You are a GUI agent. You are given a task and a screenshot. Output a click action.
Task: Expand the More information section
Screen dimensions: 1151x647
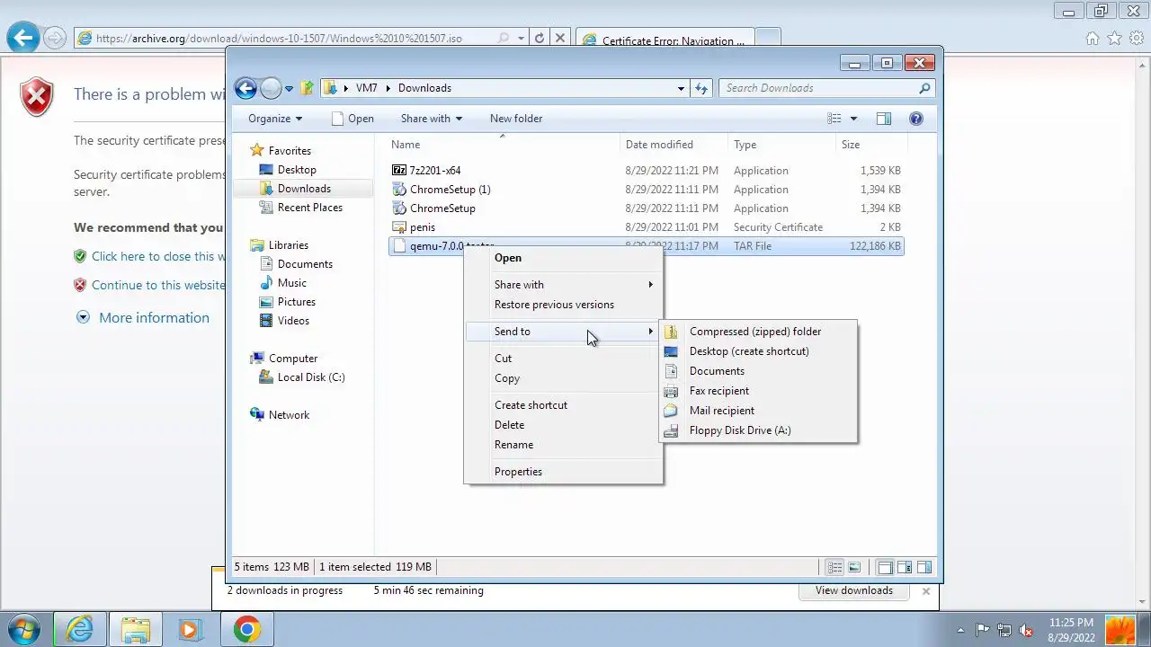pos(144,317)
